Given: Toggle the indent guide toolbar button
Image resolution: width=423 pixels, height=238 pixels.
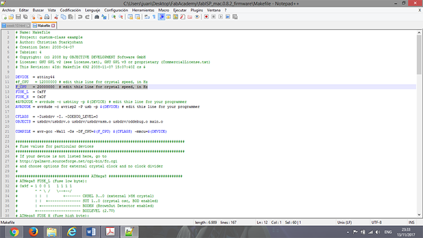Looking at the screenshot, I should pos(161,17).
